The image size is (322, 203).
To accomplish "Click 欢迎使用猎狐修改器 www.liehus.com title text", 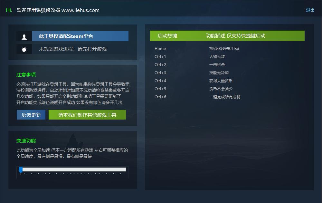I will (58, 10).
